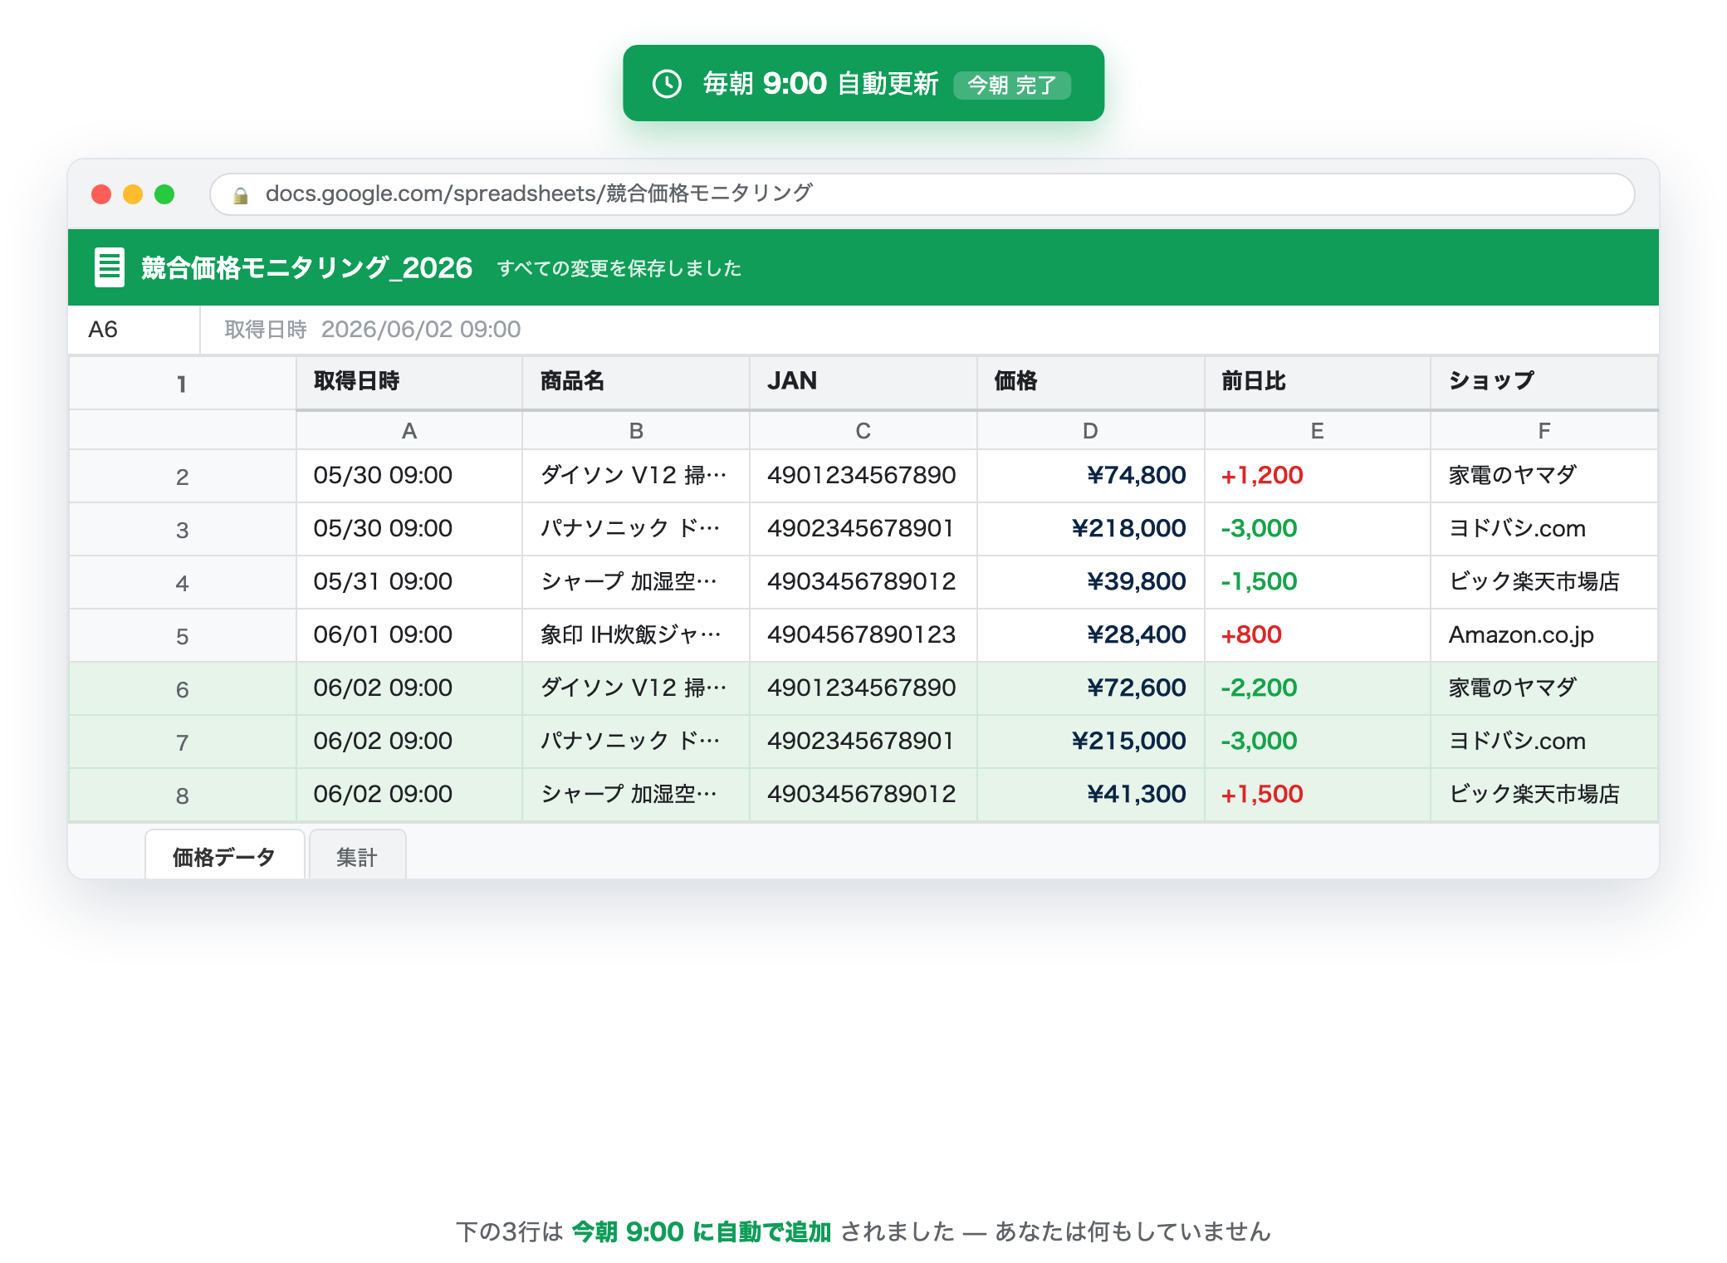Click the 今朝 完了 status badge
This screenshot has width=1727, height=1263.
coord(1011,85)
